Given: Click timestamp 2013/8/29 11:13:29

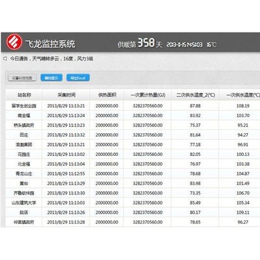Looking at the screenshot, I should [x=66, y=183].
